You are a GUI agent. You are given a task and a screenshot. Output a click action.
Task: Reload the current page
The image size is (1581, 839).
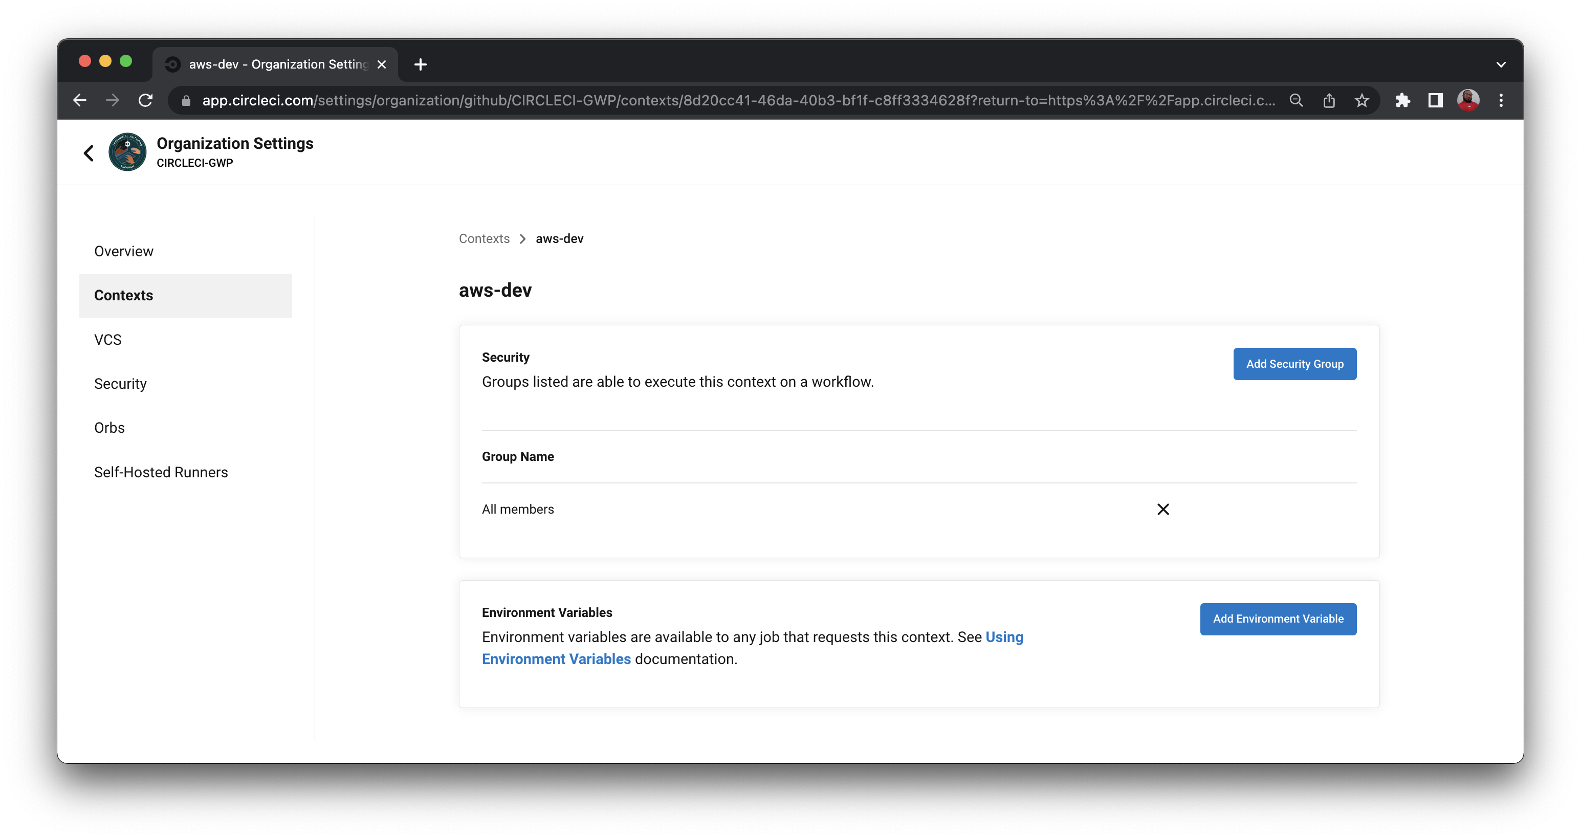click(145, 100)
